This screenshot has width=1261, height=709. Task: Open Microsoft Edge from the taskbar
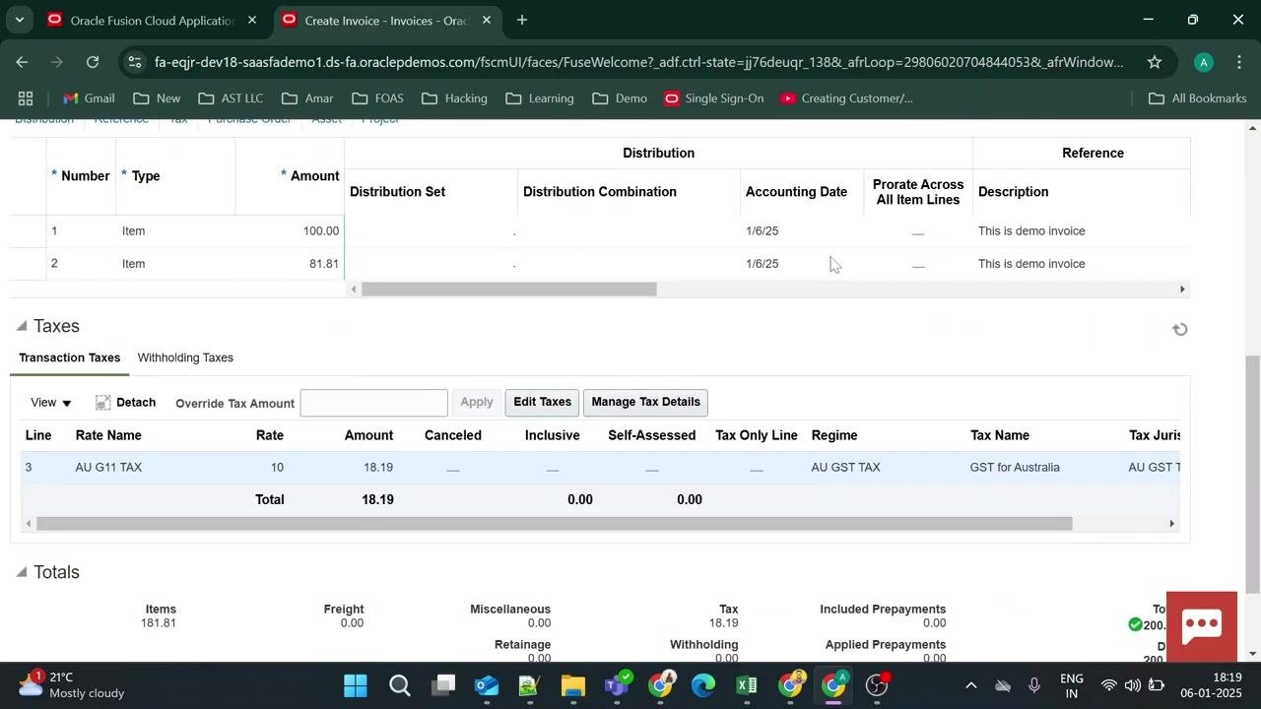click(x=703, y=685)
